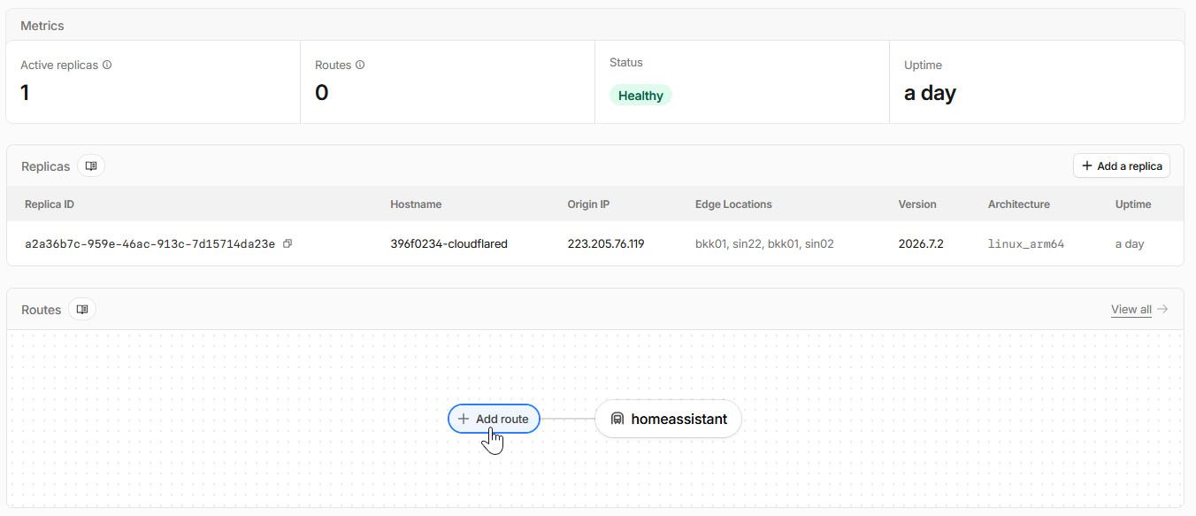Click the View all arrow icon
1196x516 pixels.
coord(1162,309)
